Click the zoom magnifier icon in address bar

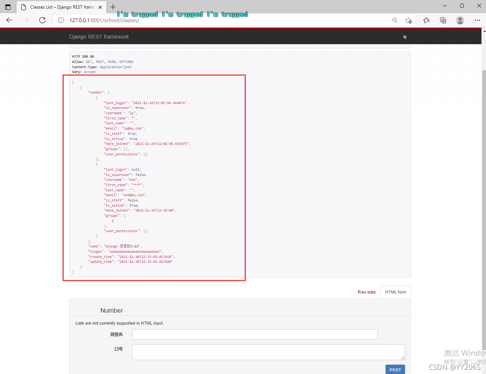(x=395, y=20)
